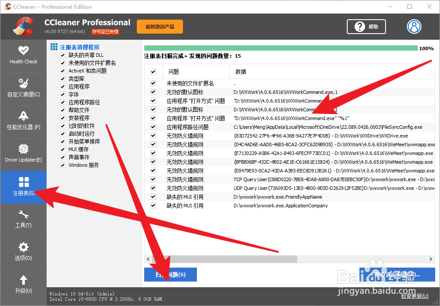Viewport: 440px width, 306px height.
Task: Click the 数据 column header
Action: coord(332,72)
